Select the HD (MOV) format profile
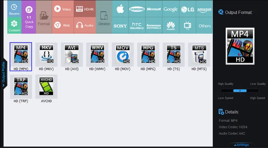Viewport: 268px width, 148px height. click(x=123, y=57)
